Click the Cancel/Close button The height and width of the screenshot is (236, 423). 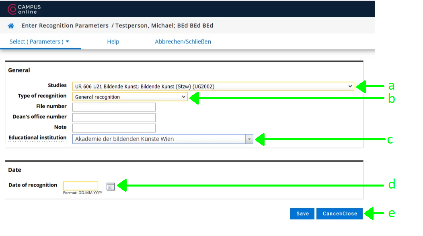[x=339, y=213]
